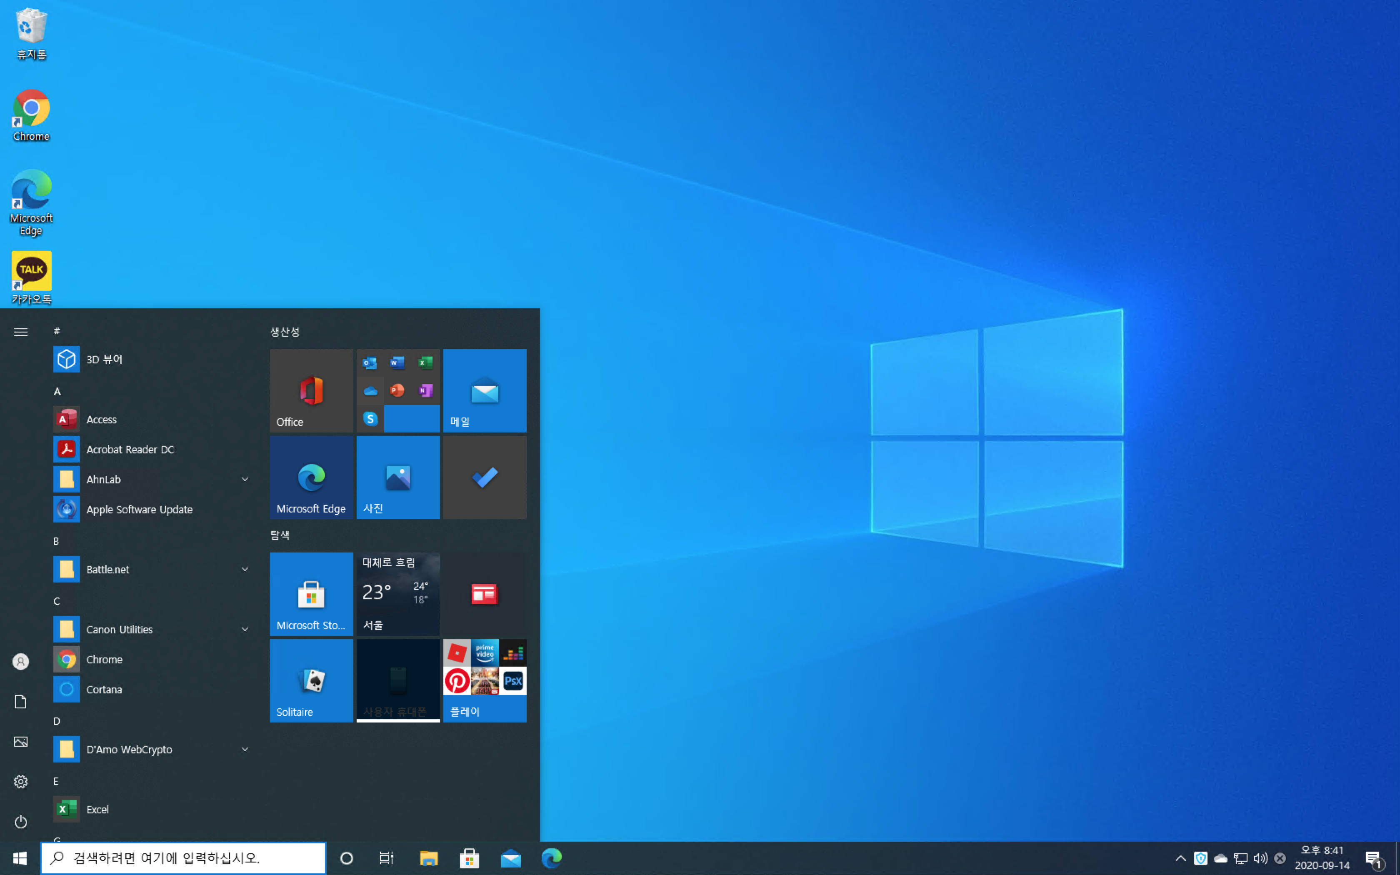This screenshot has width=1400, height=875.
Task: Open the Recycle Bin desktop icon
Action: click(31, 34)
